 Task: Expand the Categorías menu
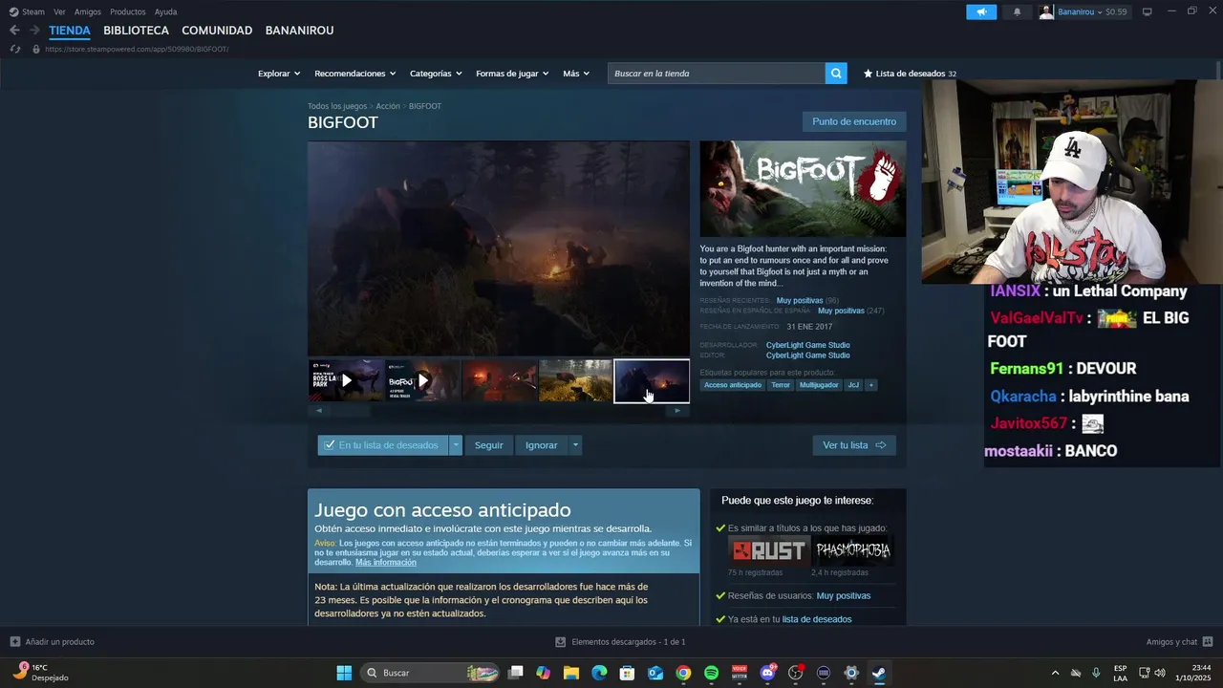pos(436,74)
